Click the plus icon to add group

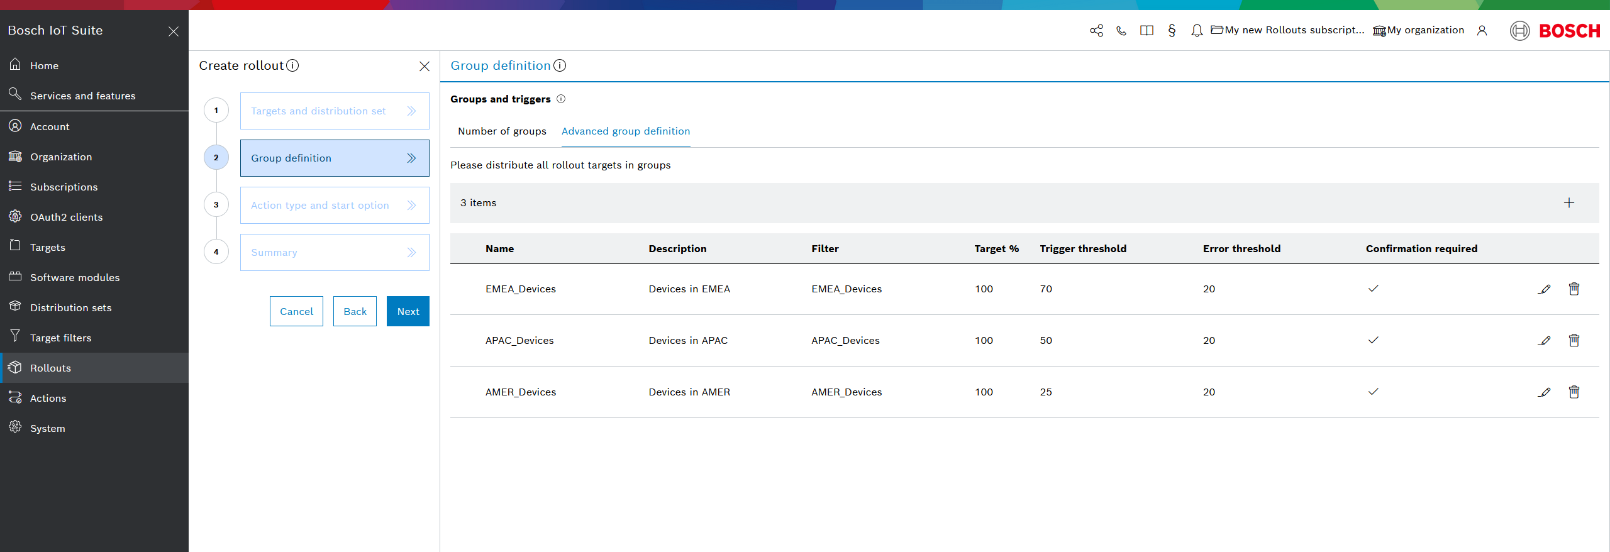1568,203
